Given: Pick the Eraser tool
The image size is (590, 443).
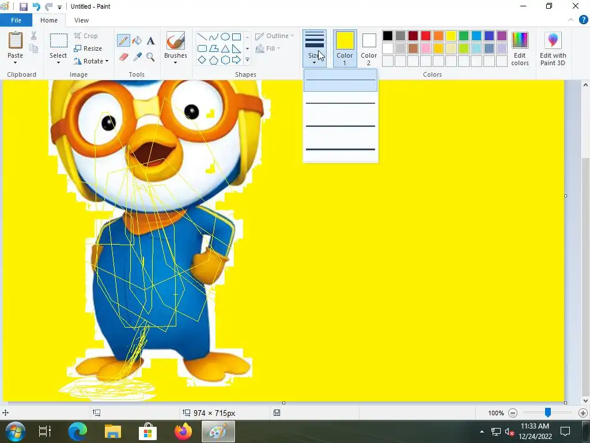Looking at the screenshot, I should 124,57.
